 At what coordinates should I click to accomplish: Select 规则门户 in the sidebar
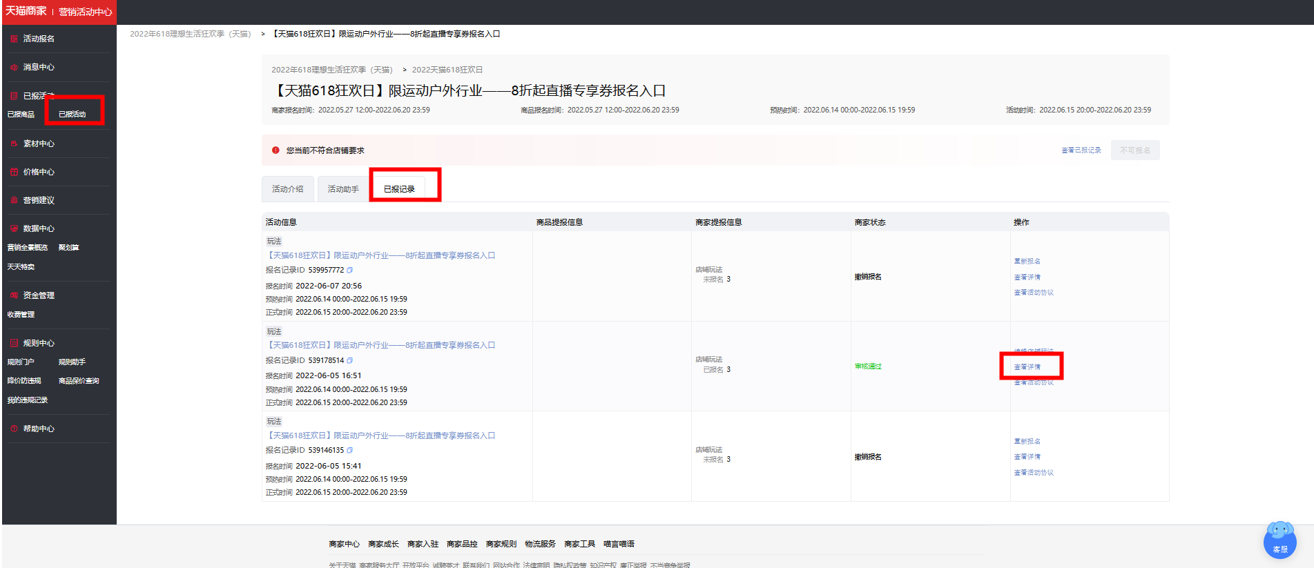(21, 362)
